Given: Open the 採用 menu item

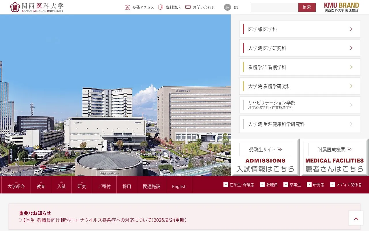Looking at the screenshot, I should click(x=127, y=185).
